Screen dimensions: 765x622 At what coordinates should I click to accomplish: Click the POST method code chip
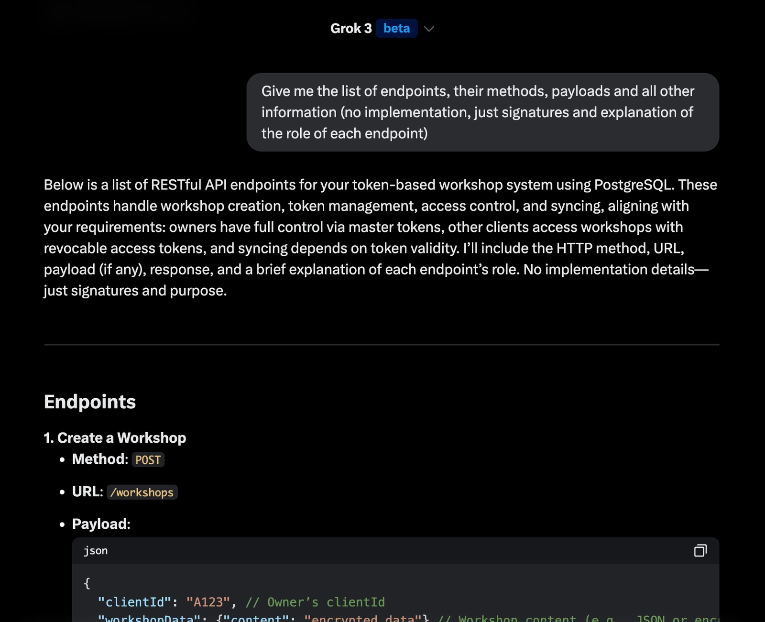148,460
